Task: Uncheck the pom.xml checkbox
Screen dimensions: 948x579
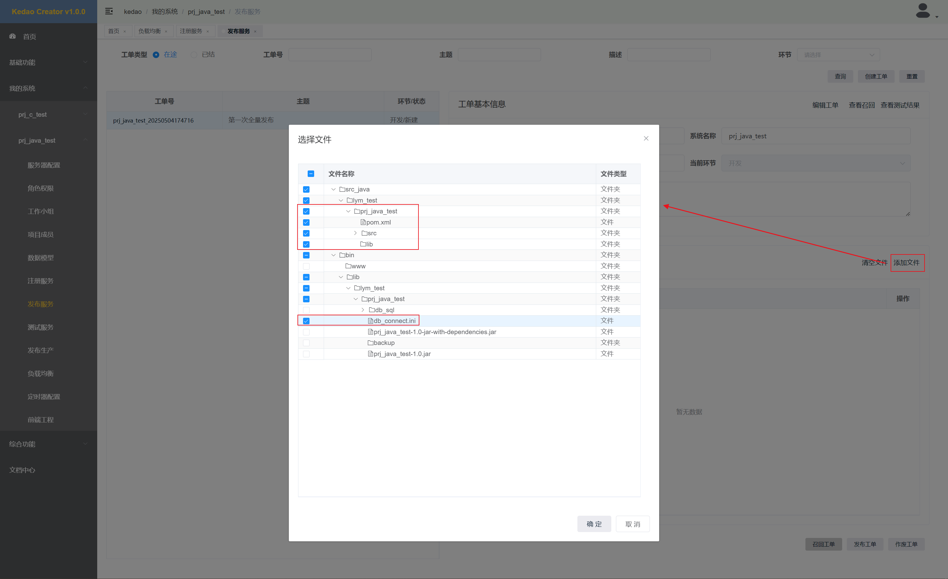Action: coord(306,223)
